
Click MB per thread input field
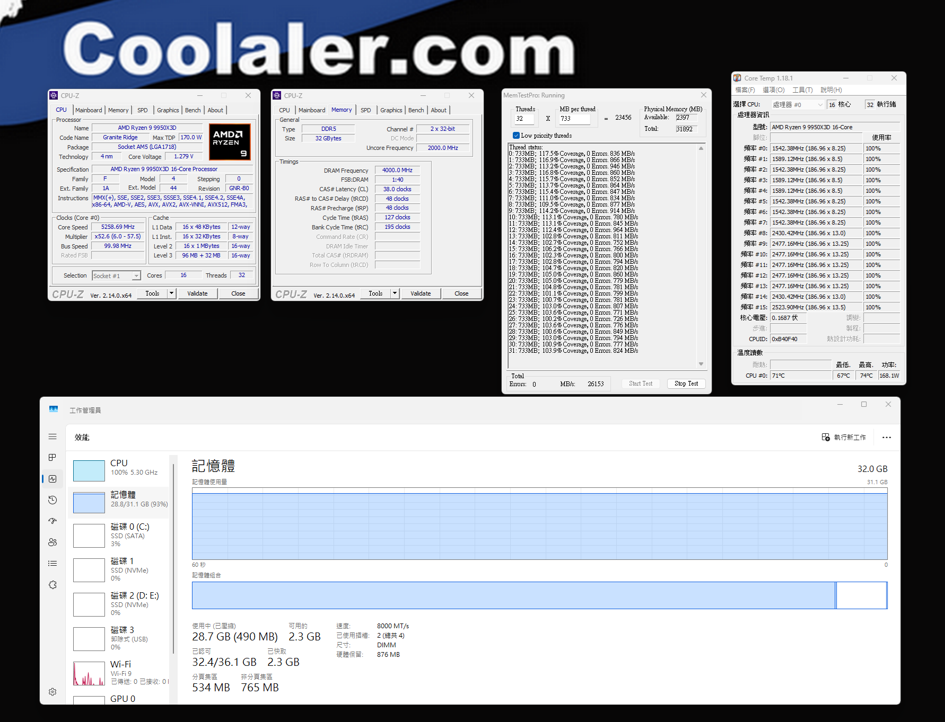coord(575,119)
